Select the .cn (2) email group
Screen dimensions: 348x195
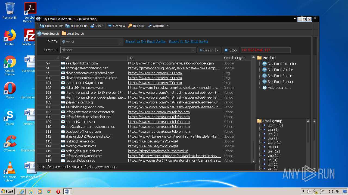click(x=273, y=164)
